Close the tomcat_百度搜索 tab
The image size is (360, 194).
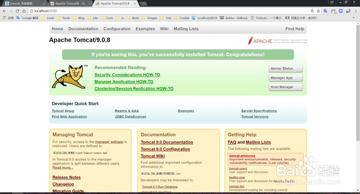pyautogui.click(x=44, y=4)
